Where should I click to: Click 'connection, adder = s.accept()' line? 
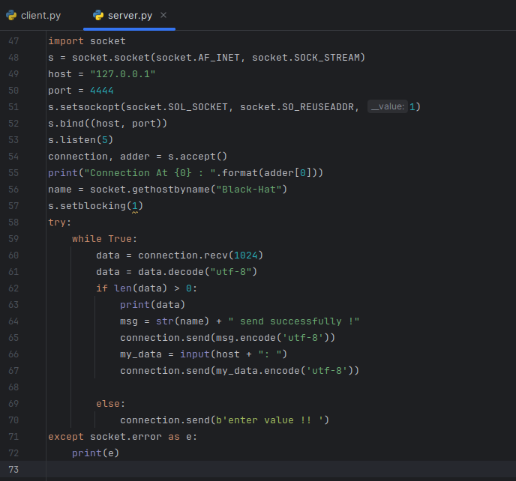(137, 156)
